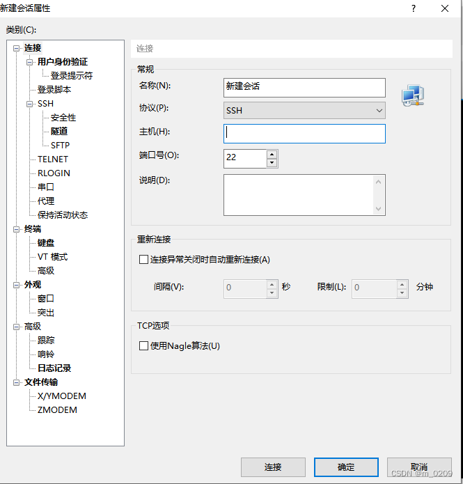Image resolution: width=463 pixels, height=484 pixels.
Task: Click the 端口号 field showing 22
Action: click(245, 159)
